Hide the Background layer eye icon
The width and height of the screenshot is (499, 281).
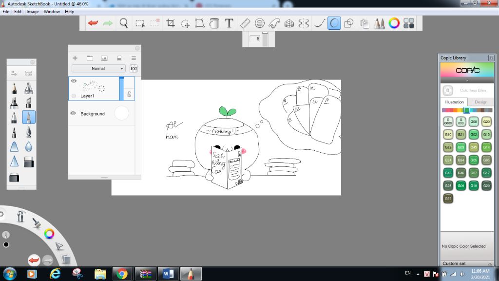pos(73,113)
